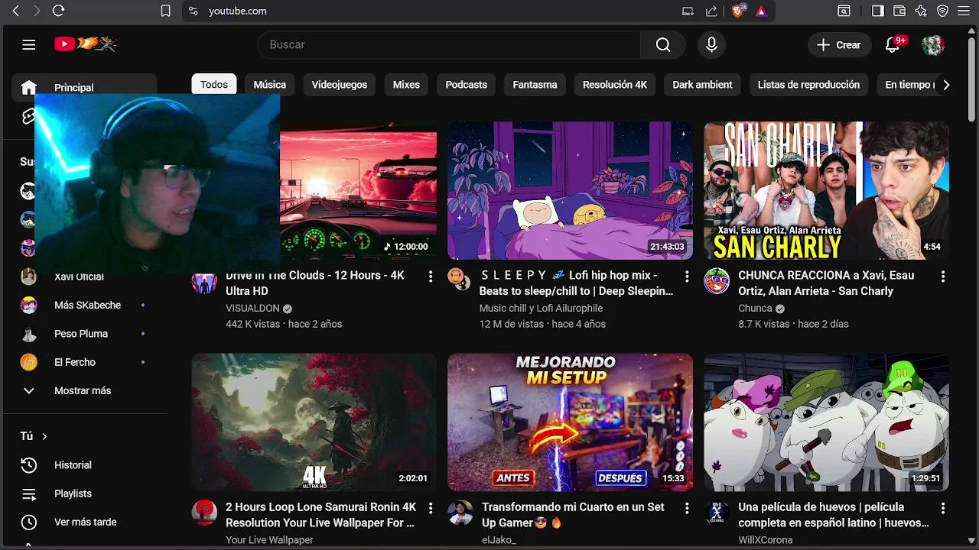This screenshot has width=979, height=550.
Task: Open the Brave wallet icon
Action: pyautogui.click(x=899, y=11)
